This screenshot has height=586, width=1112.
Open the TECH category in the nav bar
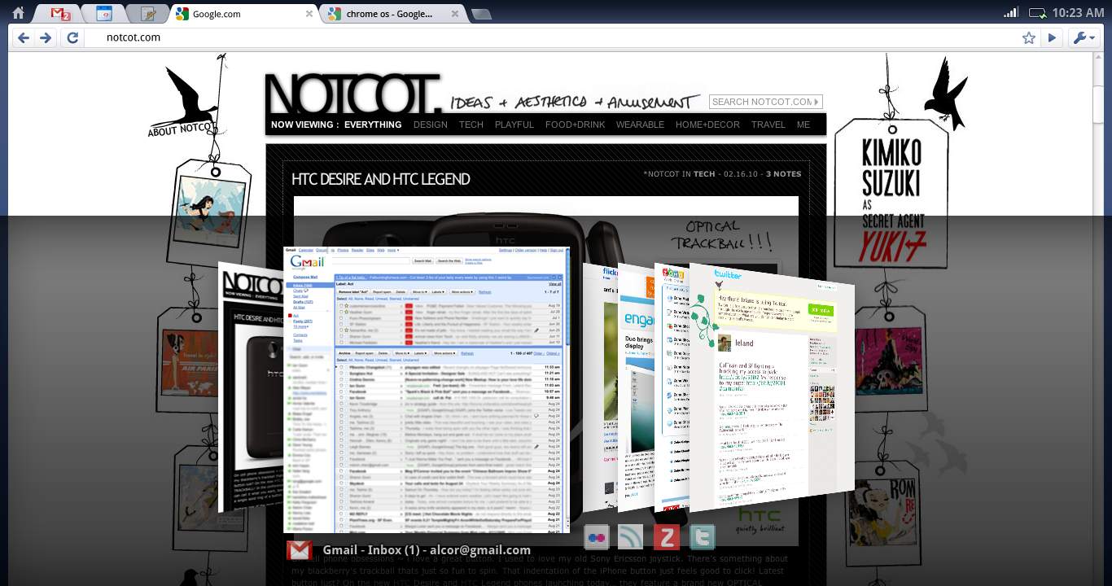pos(471,125)
